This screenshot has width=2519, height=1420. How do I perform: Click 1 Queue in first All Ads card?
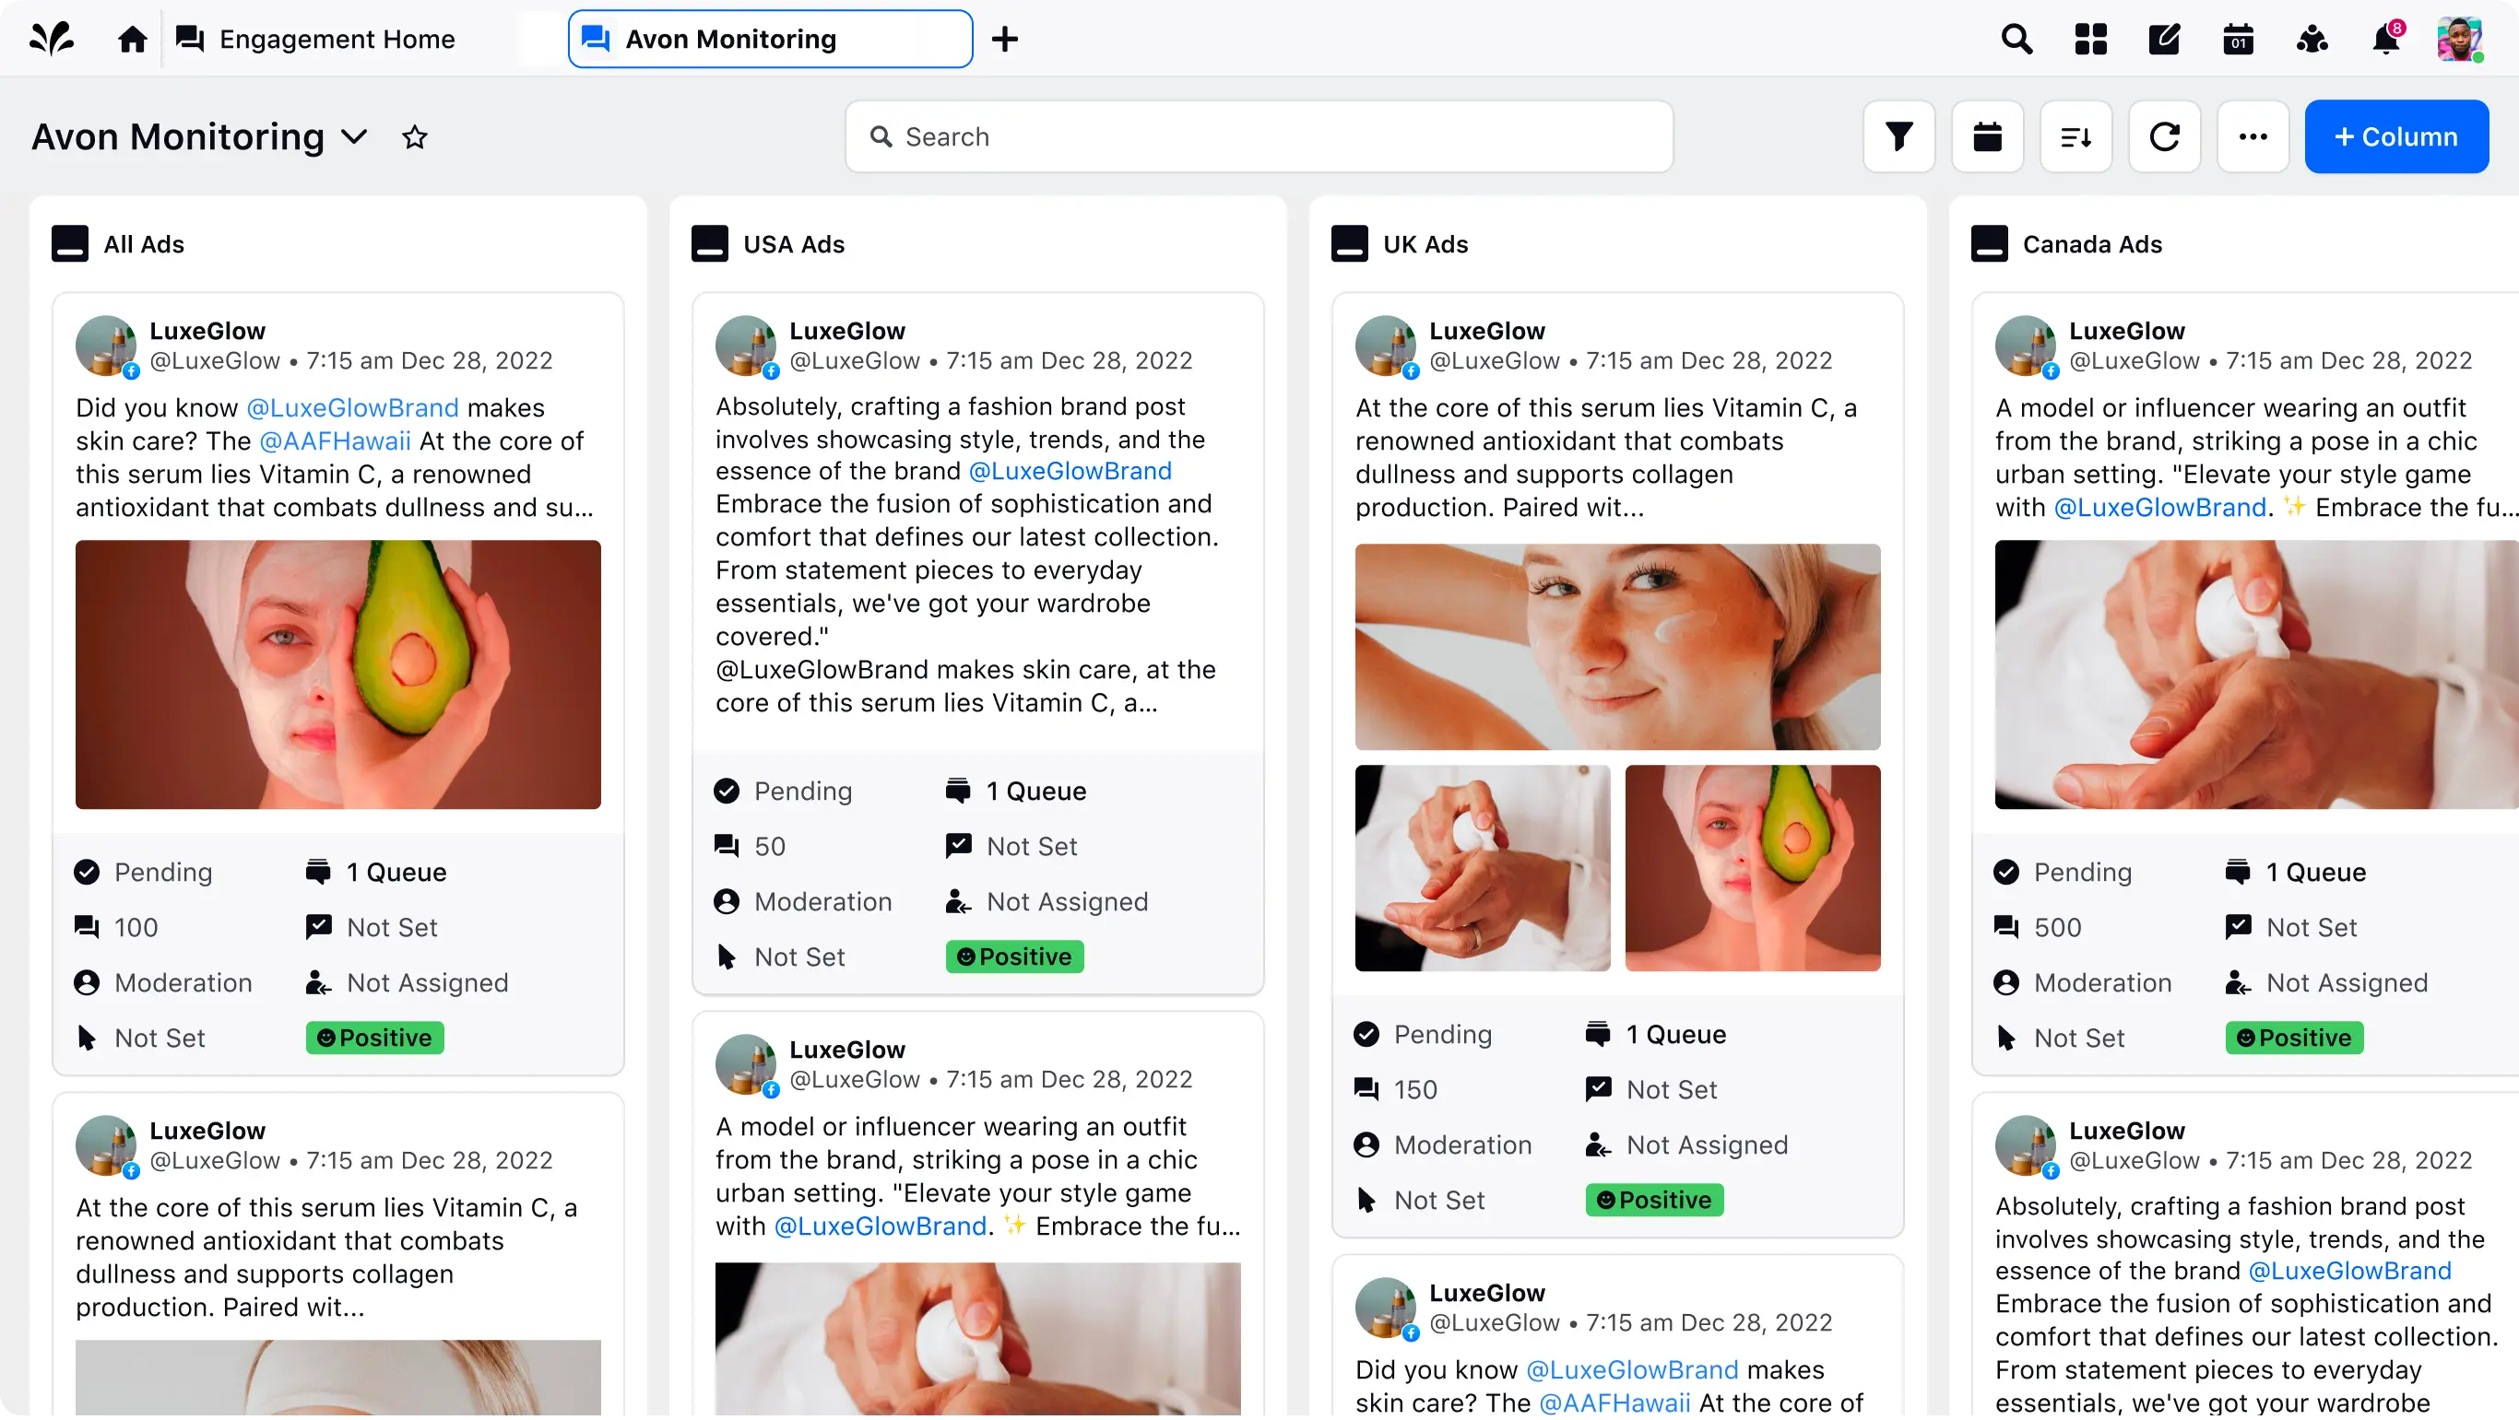point(376,872)
